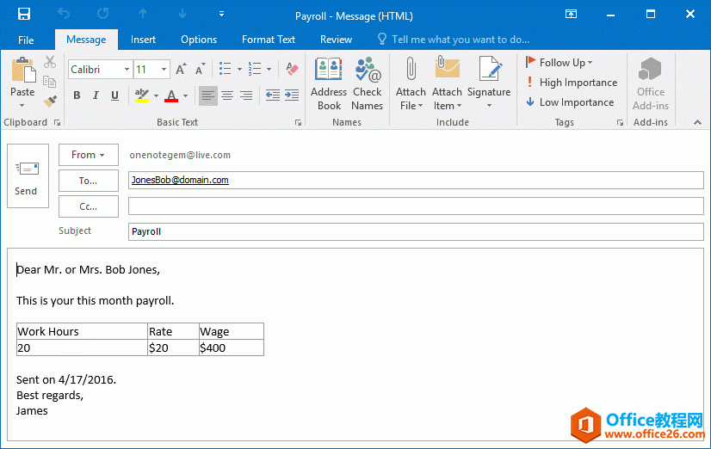This screenshot has height=449, width=711.
Task: Click the Clear All Formatting eraser
Action: point(291,69)
